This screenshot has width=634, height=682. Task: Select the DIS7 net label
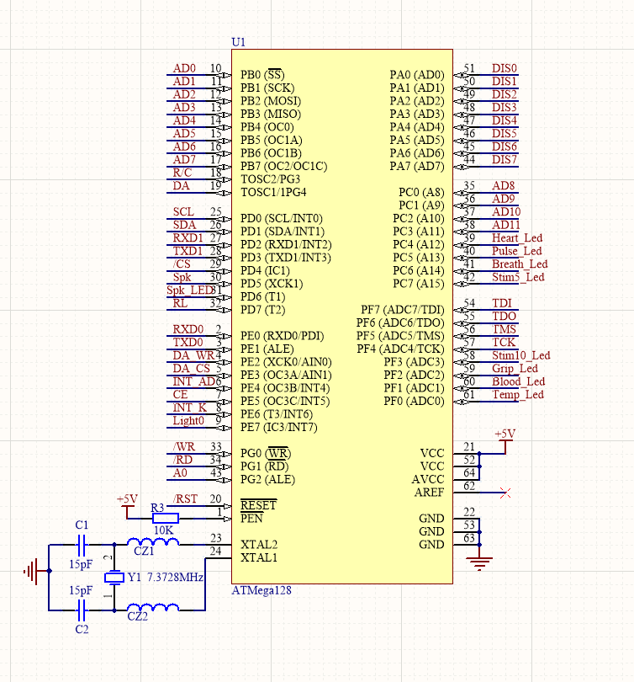click(x=505, y=160)
